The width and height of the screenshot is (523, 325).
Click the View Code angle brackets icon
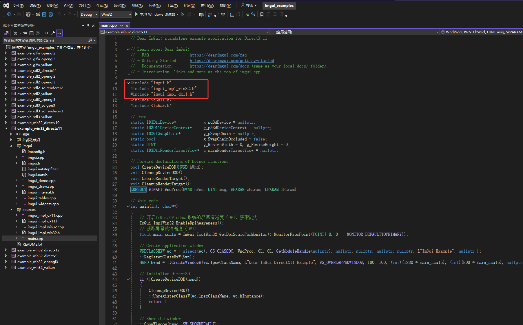tap(47, 33)
